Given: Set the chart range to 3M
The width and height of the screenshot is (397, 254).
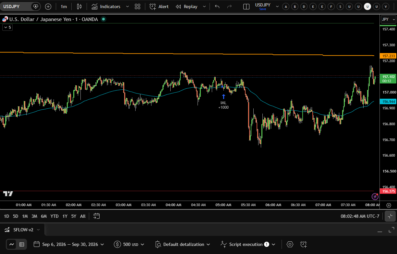Looking at the screenshot, I should click(x=34, y=216).
